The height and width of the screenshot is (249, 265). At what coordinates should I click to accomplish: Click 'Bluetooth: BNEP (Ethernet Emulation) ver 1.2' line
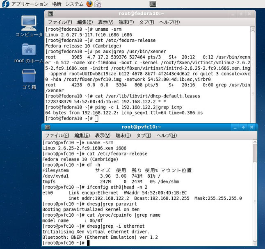coord(100,237)
